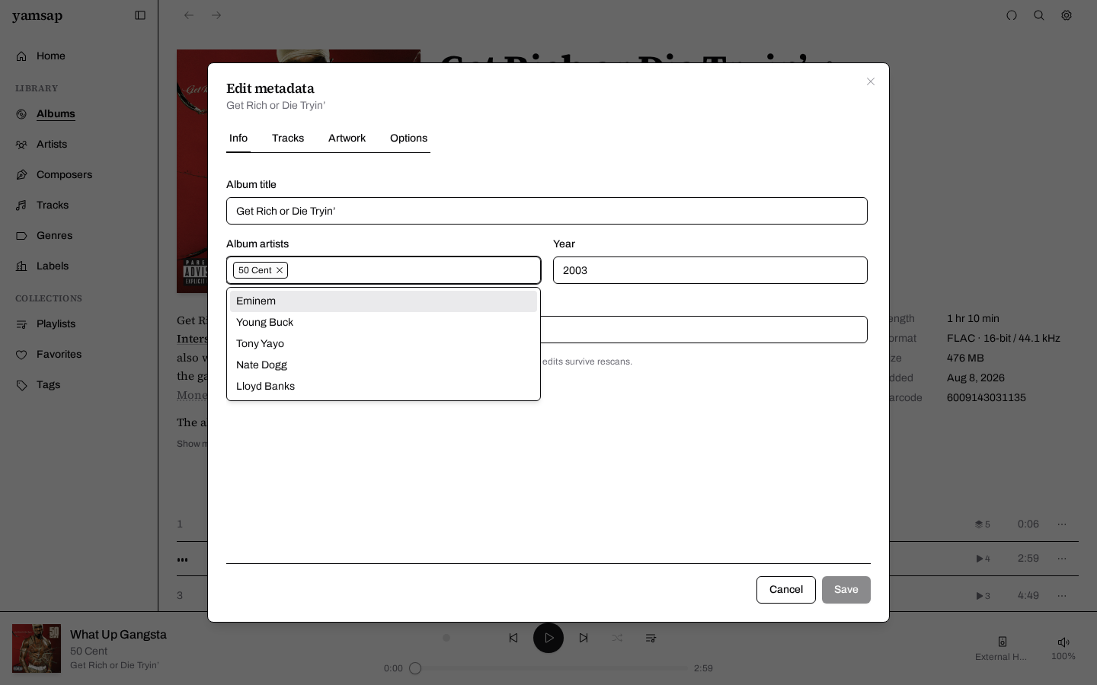Click the Labels icon in sidebar
Viewport: 1097px width, 685px height.
[x=21, y=266]
